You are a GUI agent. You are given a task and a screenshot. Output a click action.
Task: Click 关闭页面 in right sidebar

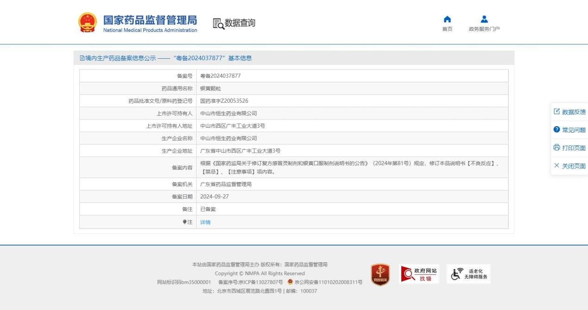coord(569,166)
